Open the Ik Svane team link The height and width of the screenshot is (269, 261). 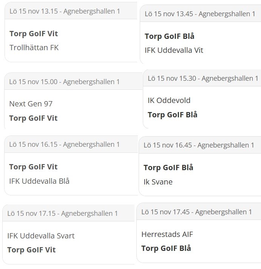point(158,182)
